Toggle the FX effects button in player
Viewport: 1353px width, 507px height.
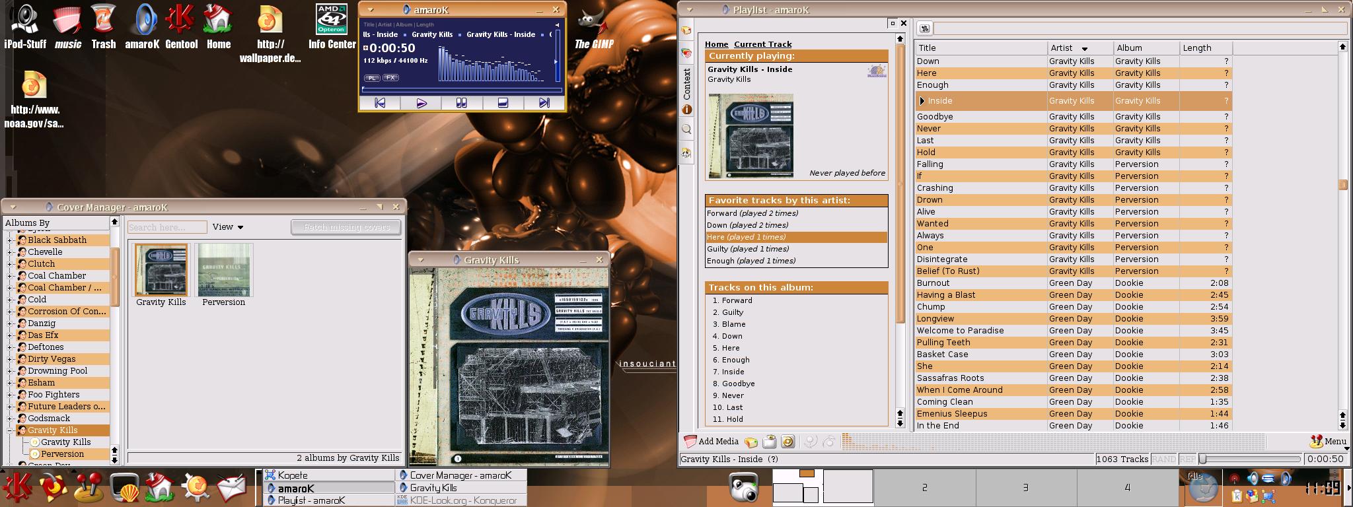390,78
